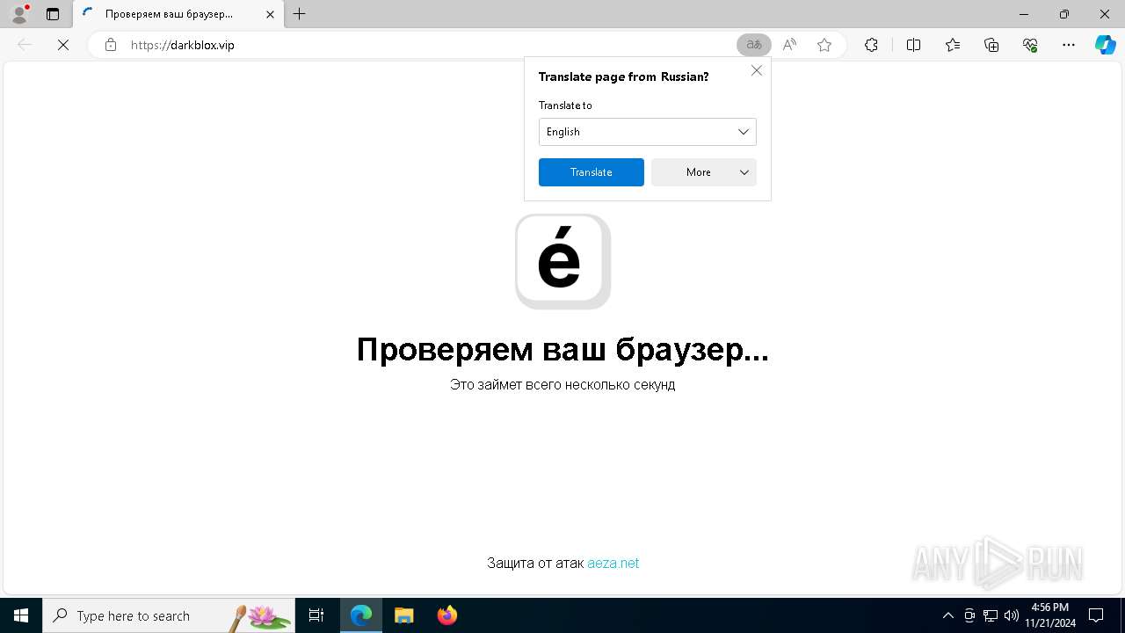The width and height of the screenshot is (1125, 633).
Task: Click the é logo image
Action: point(562,261)
